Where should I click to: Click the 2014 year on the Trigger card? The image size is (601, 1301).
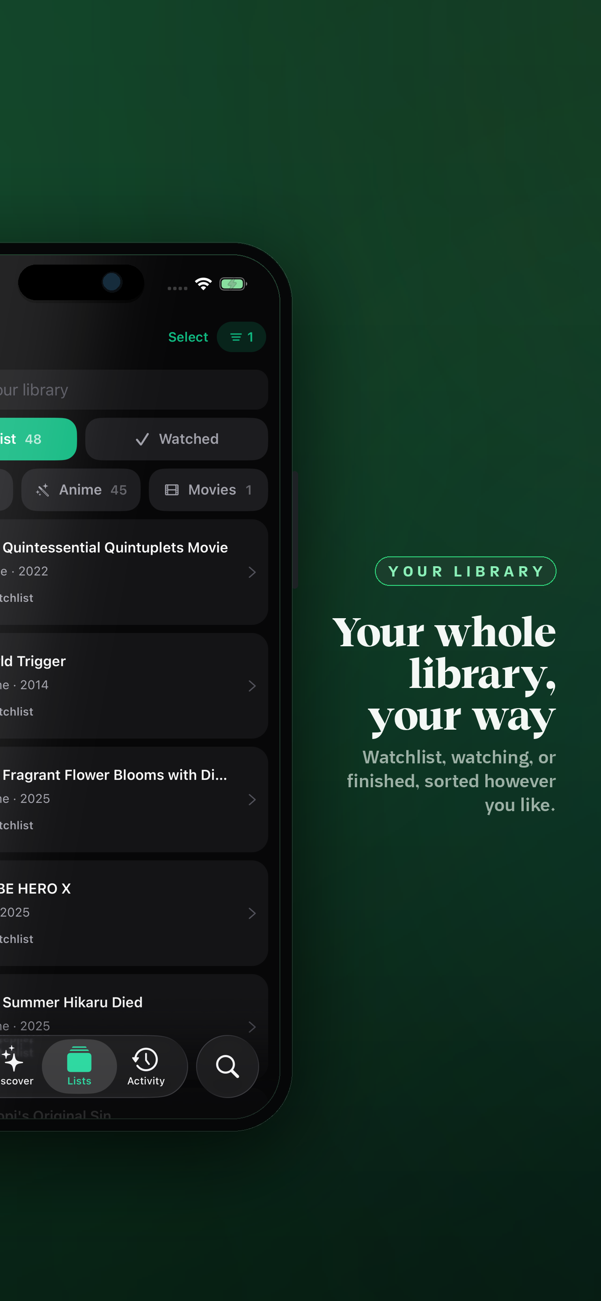(x=34, y=685)
